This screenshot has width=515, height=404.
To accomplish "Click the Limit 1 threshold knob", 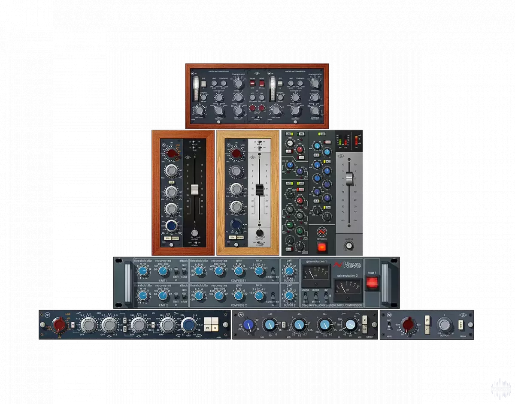I will click(x=143, y=271).
